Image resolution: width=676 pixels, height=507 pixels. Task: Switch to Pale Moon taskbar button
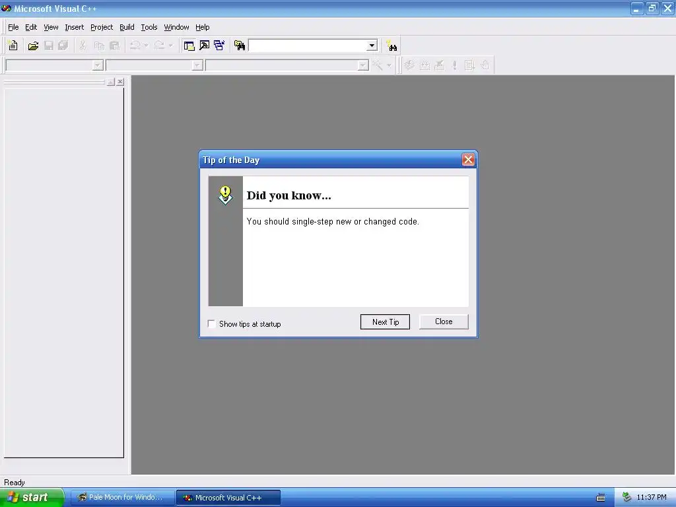coord(121,497)
